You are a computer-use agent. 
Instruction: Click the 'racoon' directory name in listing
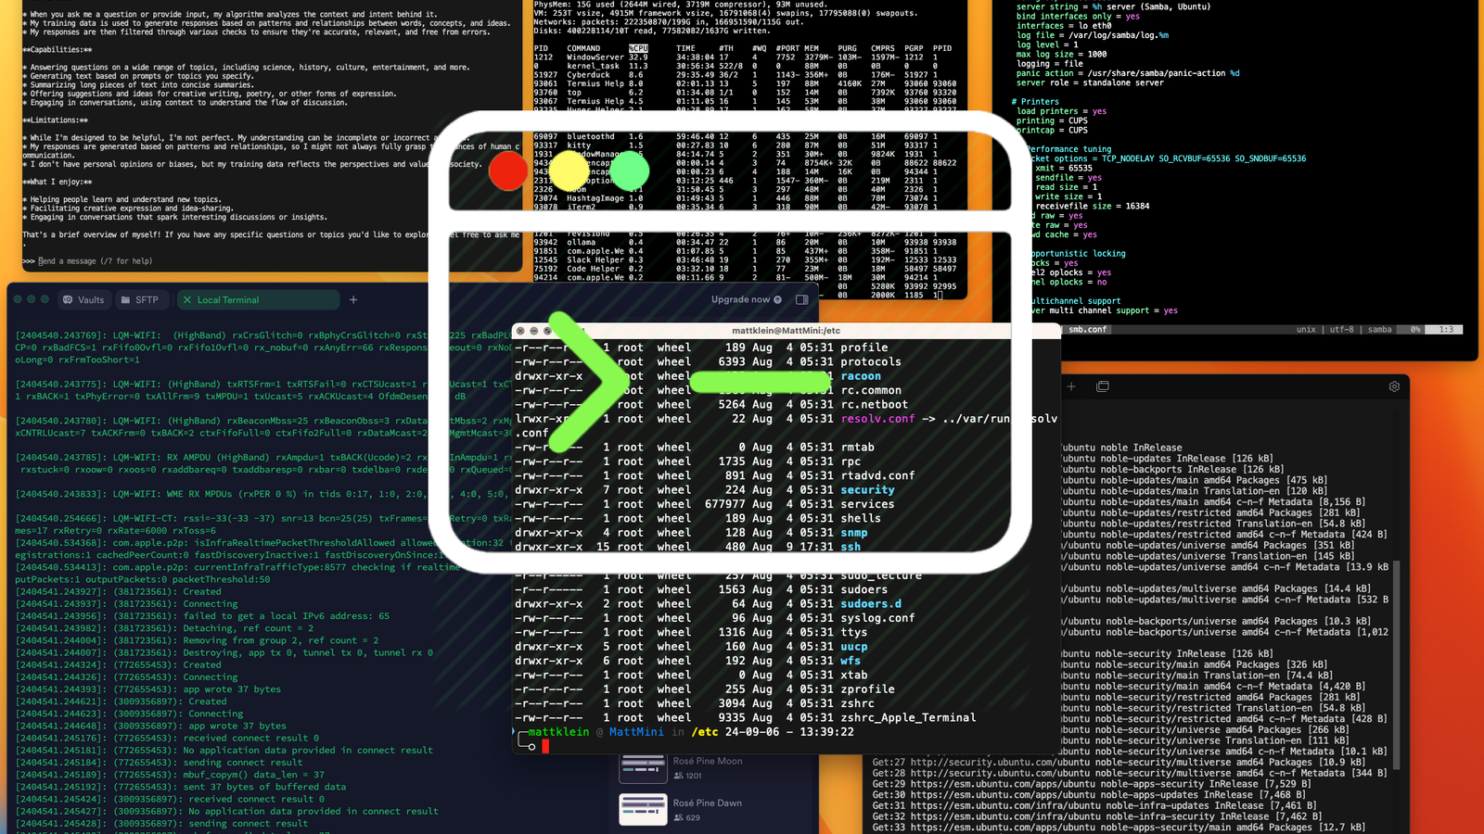pyautogui.click(x=861, y=376)
